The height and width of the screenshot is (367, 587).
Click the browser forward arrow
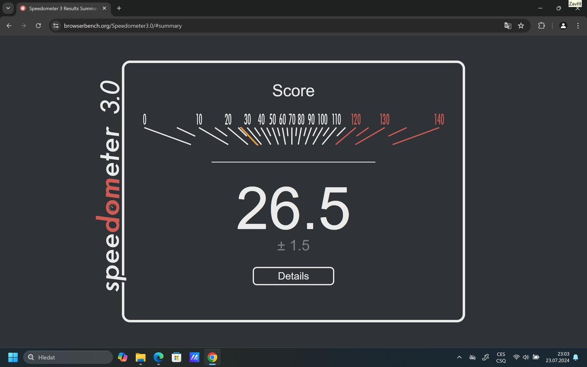23,26
